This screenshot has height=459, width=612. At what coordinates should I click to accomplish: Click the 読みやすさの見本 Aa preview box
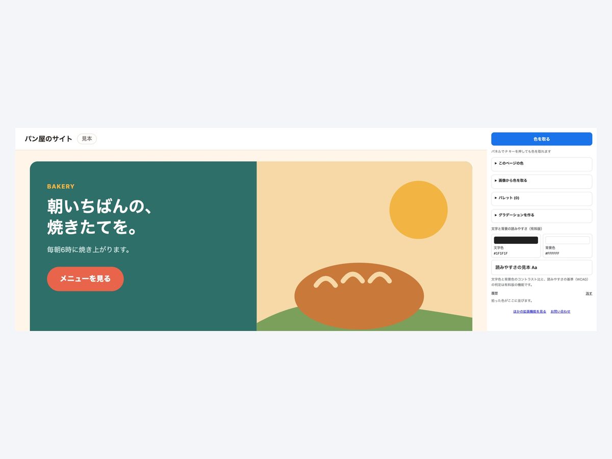tap(542, 267)
